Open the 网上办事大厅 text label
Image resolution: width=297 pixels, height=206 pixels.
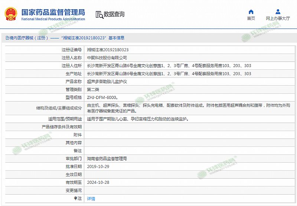[x=278, y=19]
